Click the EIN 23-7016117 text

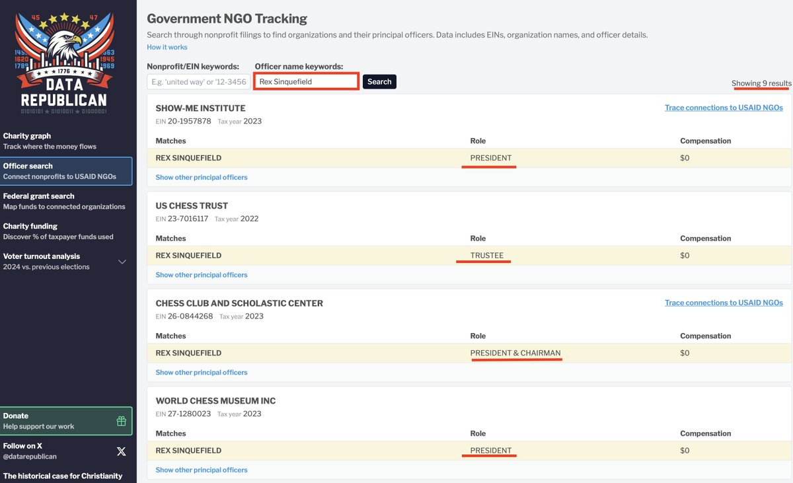182,219
